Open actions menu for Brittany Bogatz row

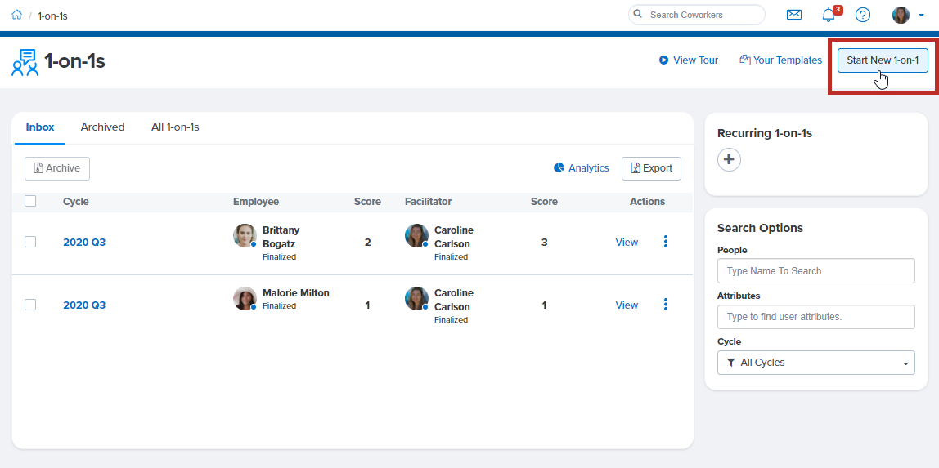click(x=665, y=242)
